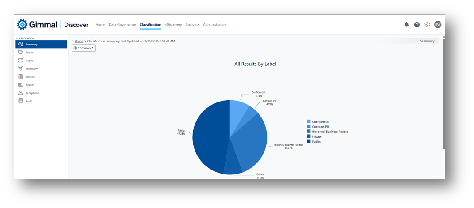Open the Workflows icon in sidebar
The height and width of the screenshot is (208, 474).
coord(20,68)
